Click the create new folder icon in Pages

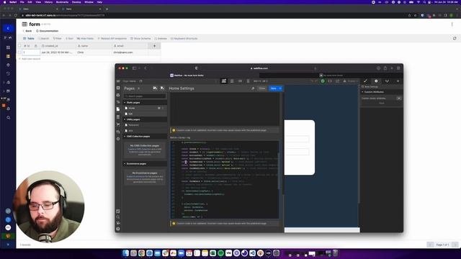coord(155,88)
